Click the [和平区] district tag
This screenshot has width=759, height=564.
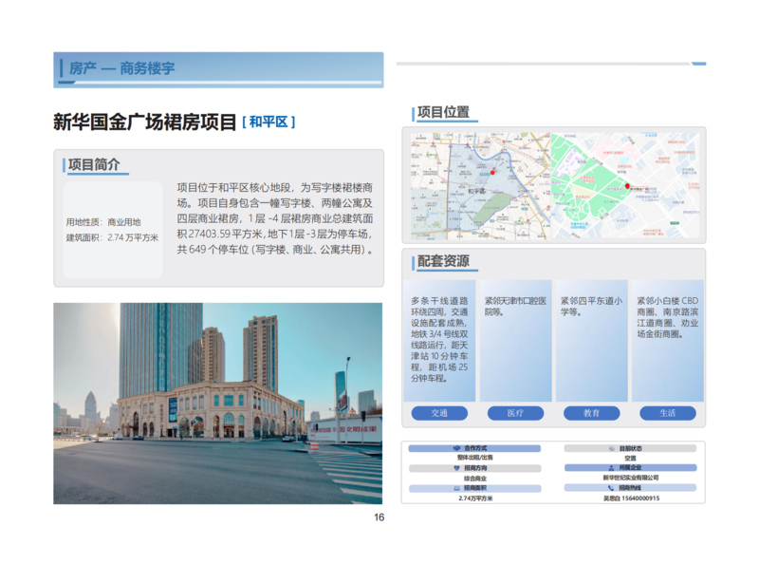268,122
